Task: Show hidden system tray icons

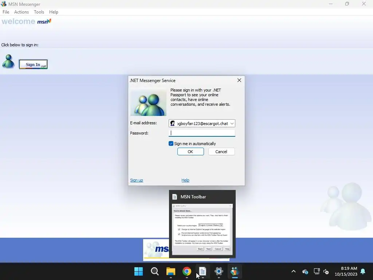Action: [294, 271]
